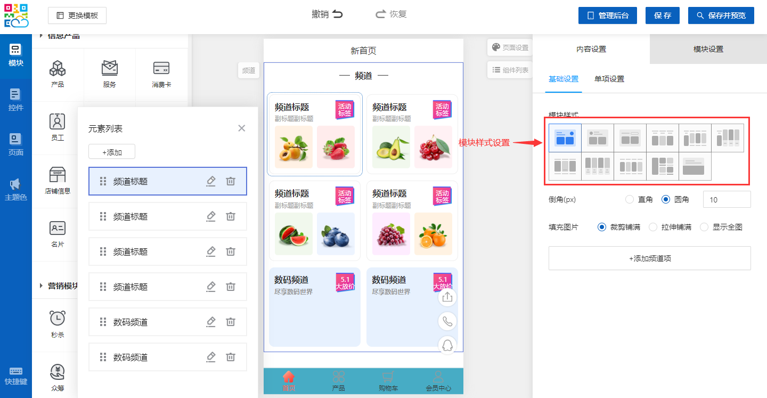Click the edit icon for first 频道标题
The image size is (767, 398).
pyautogui.click(x=211, y=181)
